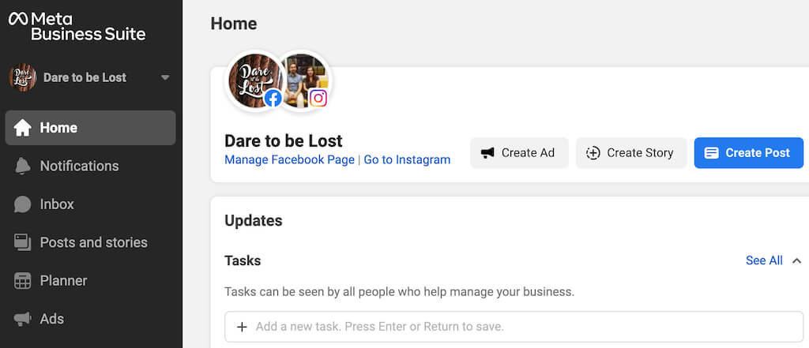The image size is (809, 348).
Task: Collapse the Tasks section chevron
Action: [x=796, y=260]
